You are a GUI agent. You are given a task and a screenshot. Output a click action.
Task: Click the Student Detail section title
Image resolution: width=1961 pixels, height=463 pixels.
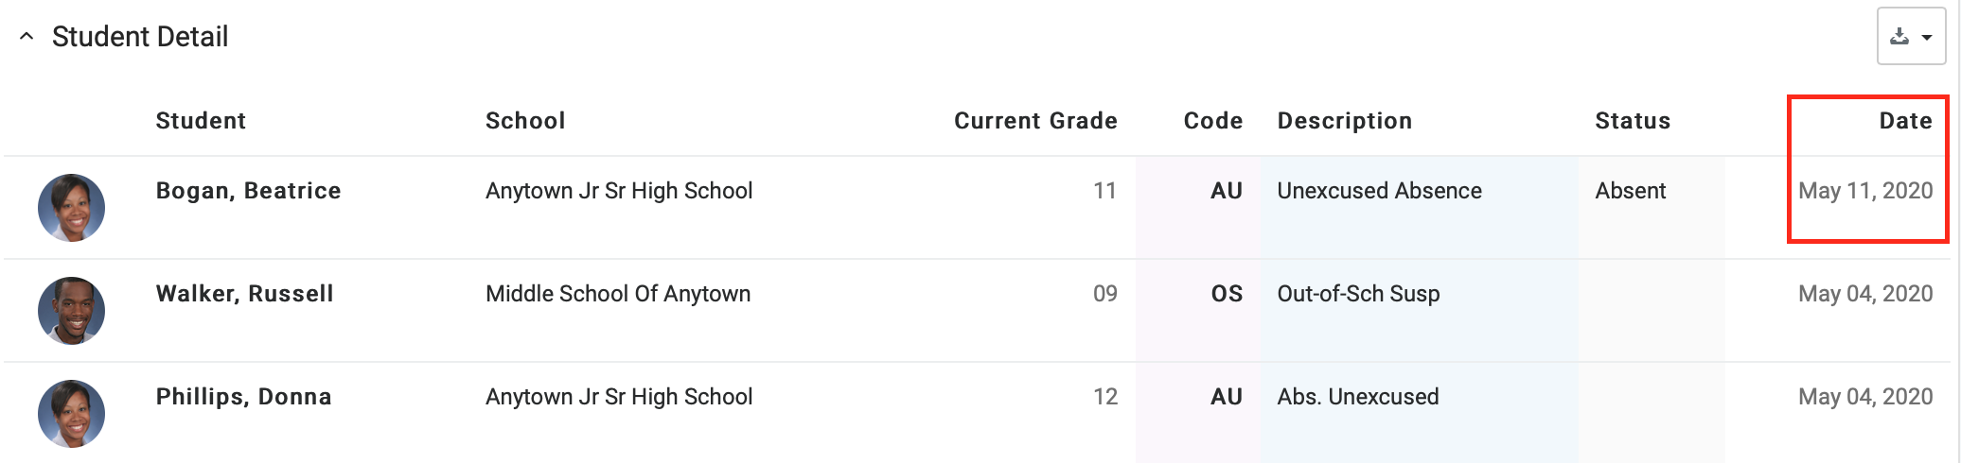[140, 37]
